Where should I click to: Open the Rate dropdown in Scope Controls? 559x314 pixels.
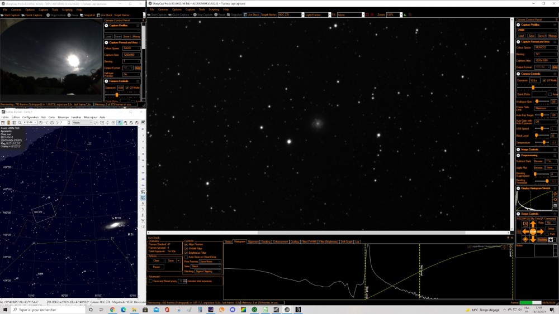pos(551,223)
